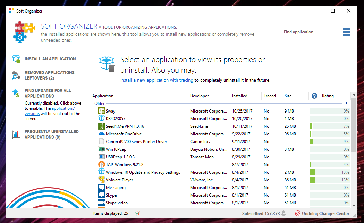Screen dimensions: 364x223
Task: Click the VMware, Inc. developer cell
Action: 202,180
